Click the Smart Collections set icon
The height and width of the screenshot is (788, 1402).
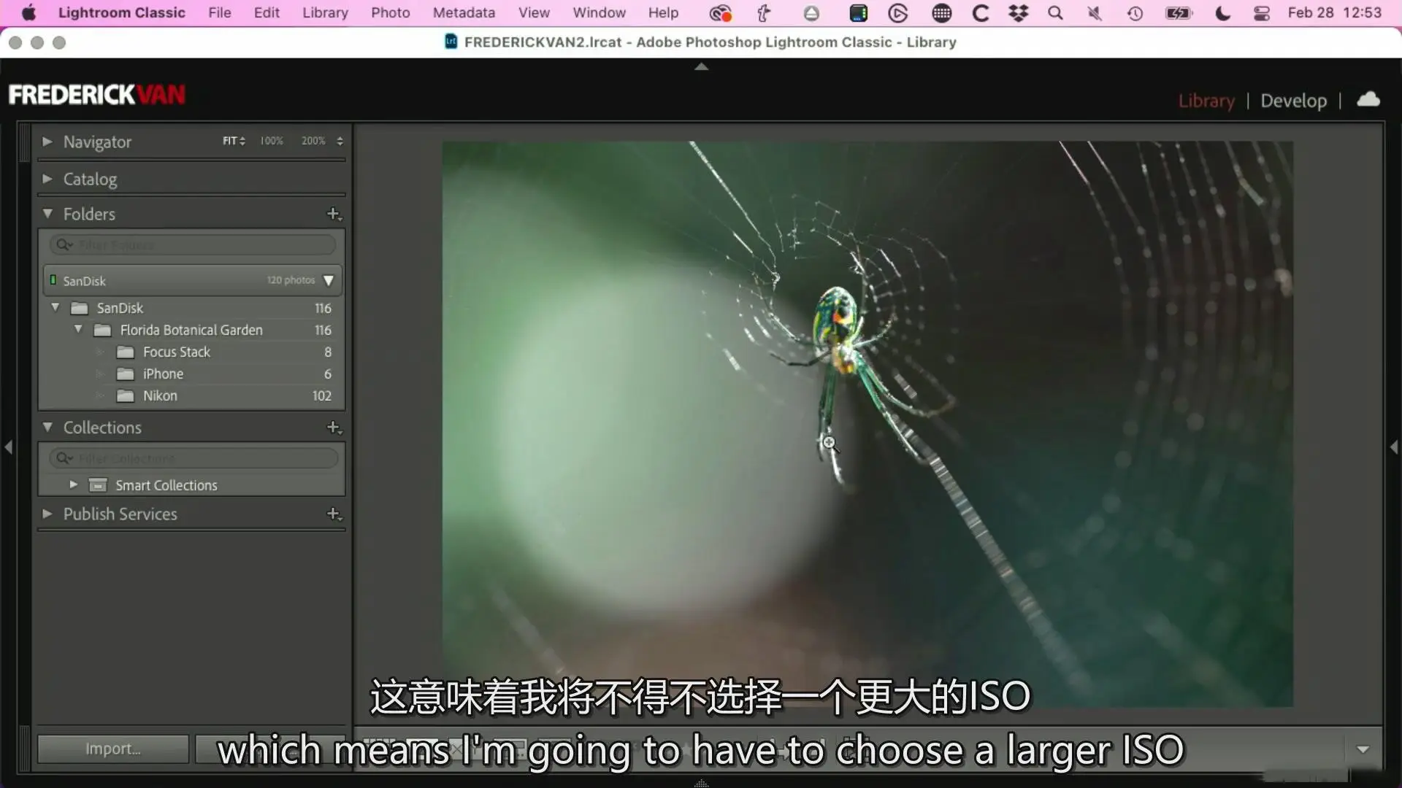pyautogui.click(x=98, y=485)
